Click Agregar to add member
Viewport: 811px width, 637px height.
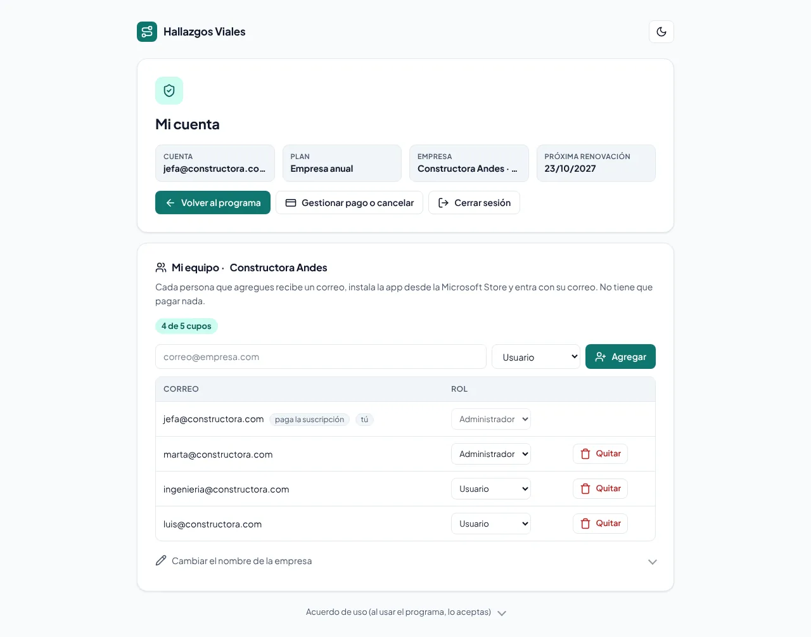[620, 357]
